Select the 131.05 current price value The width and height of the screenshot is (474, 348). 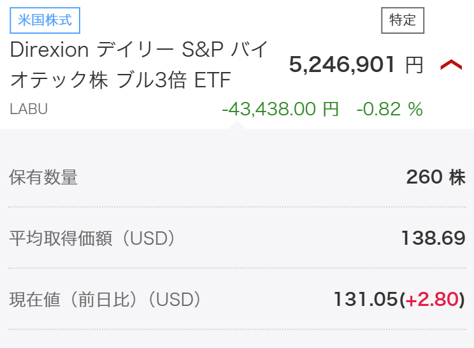click(365, 299)
